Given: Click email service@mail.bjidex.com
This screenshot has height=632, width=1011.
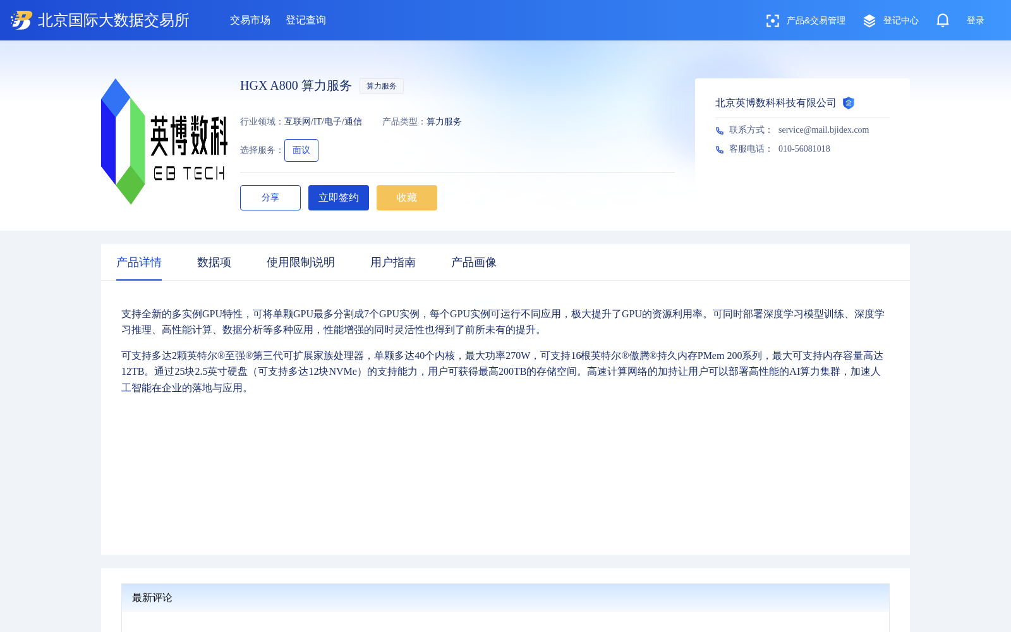Looking at the screenshot, I should tap(824, 130).
